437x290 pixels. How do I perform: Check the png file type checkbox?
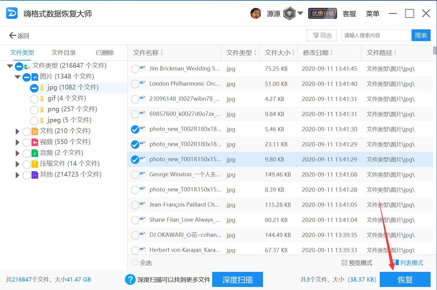[x=34, y=110]
